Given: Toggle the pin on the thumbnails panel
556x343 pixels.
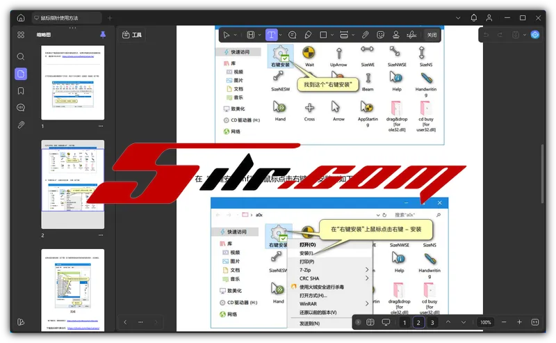Looking at the screenshot, I should click(103, 35).
